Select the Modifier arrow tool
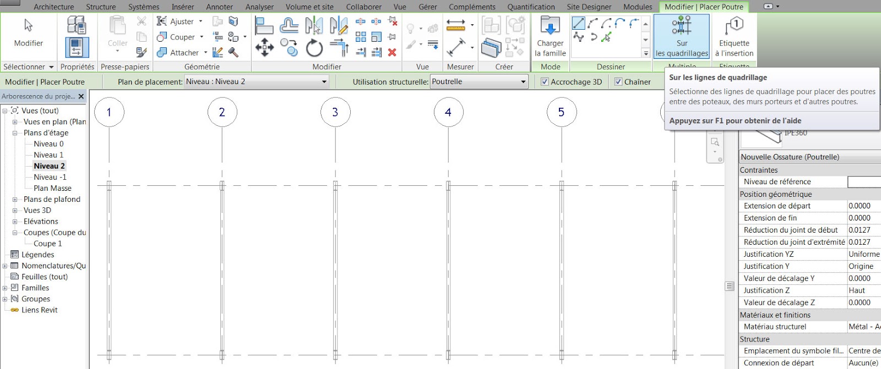 tap(28, 33)
